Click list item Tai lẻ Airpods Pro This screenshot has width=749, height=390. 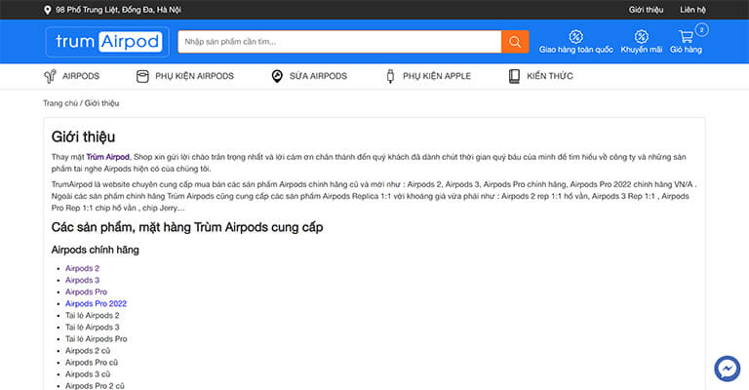pos(96,339)
